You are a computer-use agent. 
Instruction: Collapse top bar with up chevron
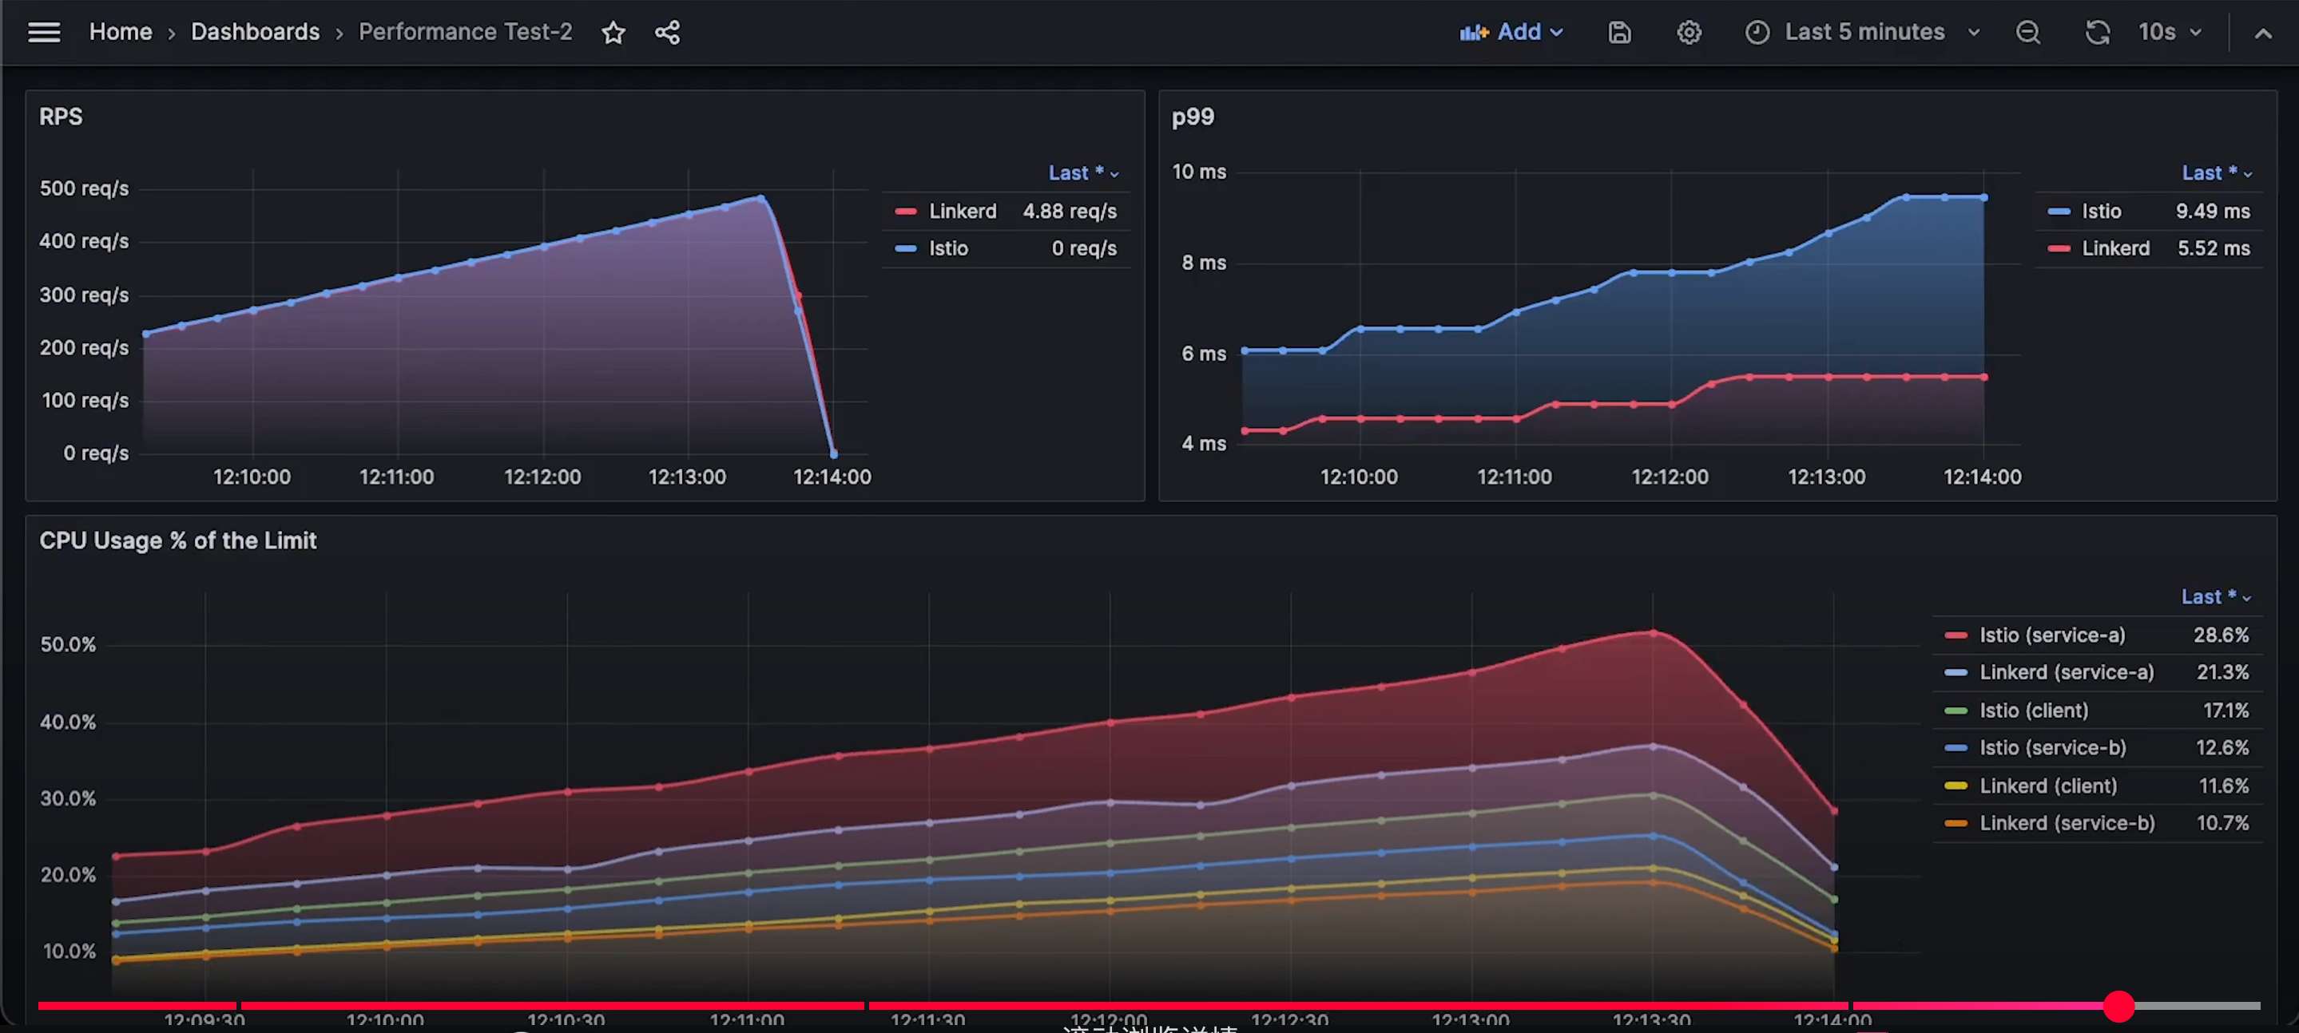(x=2262, y=34)
